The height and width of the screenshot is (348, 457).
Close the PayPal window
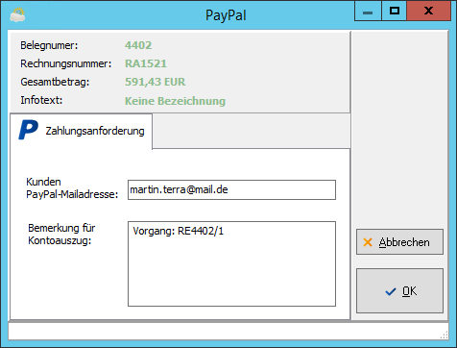(x=429, y=12)
